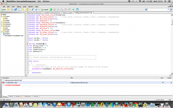Select the Projects folder in Navigator
Screen dimensions: 173x108
coord(7,34)
